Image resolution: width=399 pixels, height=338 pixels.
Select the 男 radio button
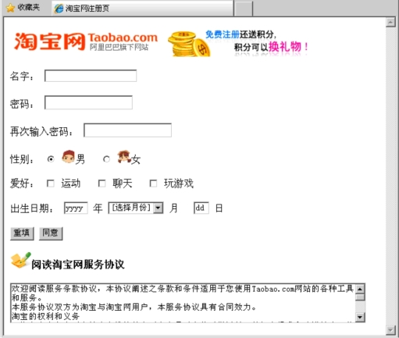pos(51,158)
